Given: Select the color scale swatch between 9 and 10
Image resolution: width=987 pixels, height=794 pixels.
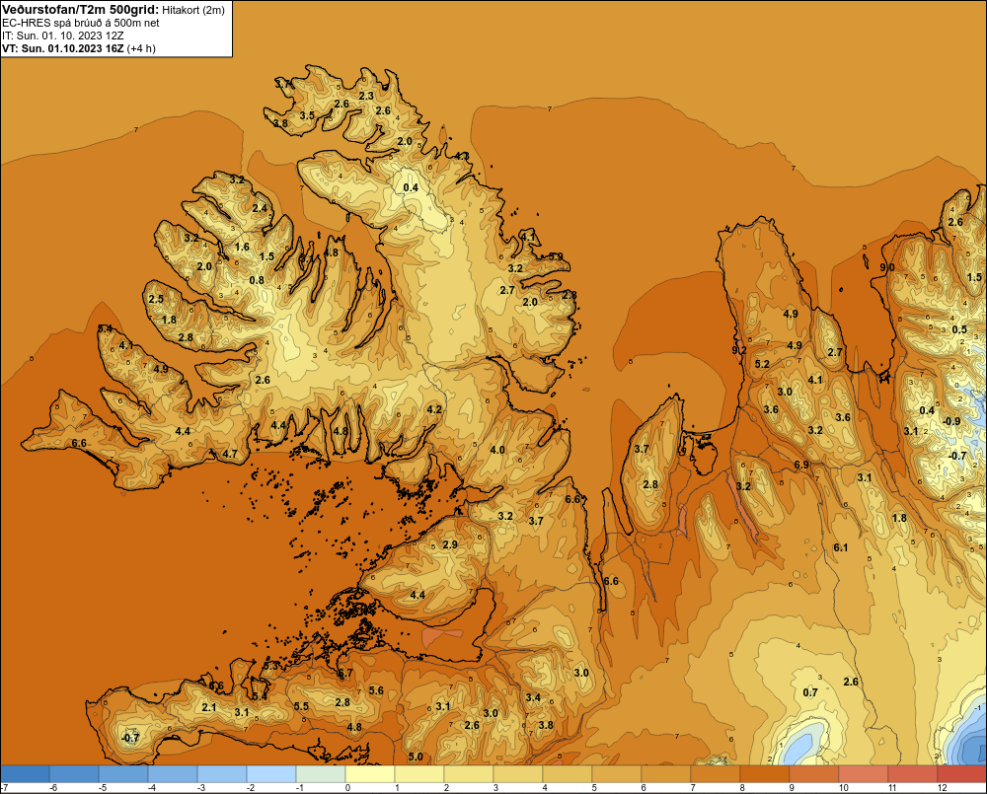Looking at the screenshot, I should pos(813,773).
